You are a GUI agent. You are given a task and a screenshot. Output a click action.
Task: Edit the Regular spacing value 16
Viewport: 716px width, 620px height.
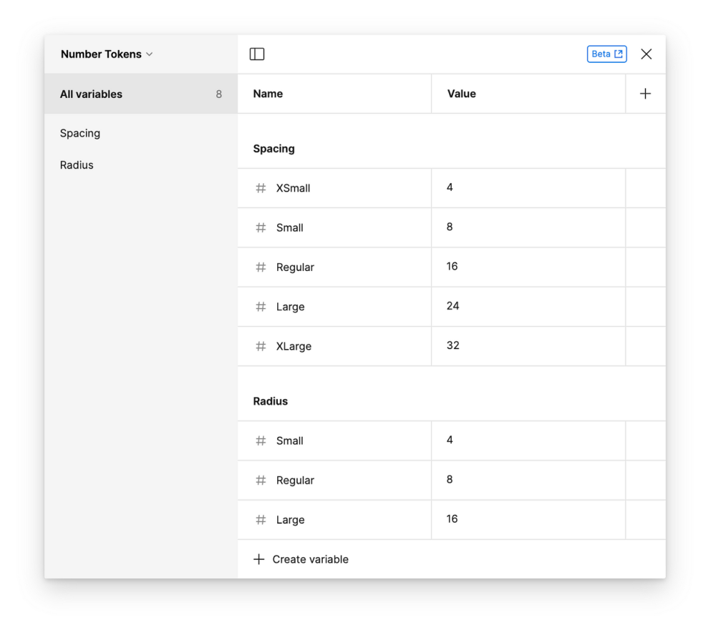pos(452,267)
